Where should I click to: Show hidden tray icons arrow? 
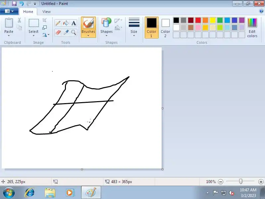pos(208,193)
